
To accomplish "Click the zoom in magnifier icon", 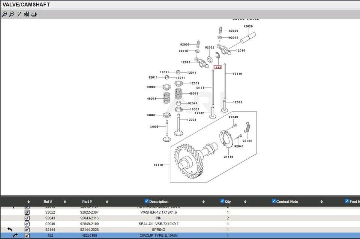I will (x=4, y=14).
